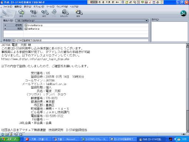Click the Netscape N logo
Image resolution: width=189 pixels, height=142 pixels.
(x=183, y=13)
